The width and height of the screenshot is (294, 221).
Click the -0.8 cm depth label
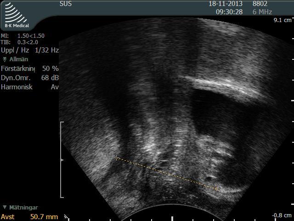[282, 215]
